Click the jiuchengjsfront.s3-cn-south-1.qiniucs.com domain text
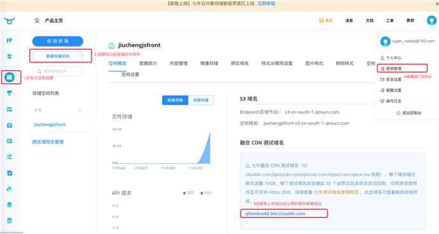The height and width of the screenshot is (234, 439). point(306,123)
